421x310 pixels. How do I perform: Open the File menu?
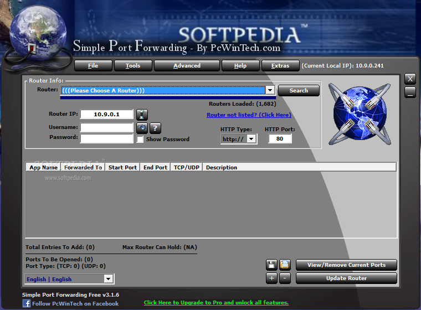pyautogui.click(x=93, y=66)
